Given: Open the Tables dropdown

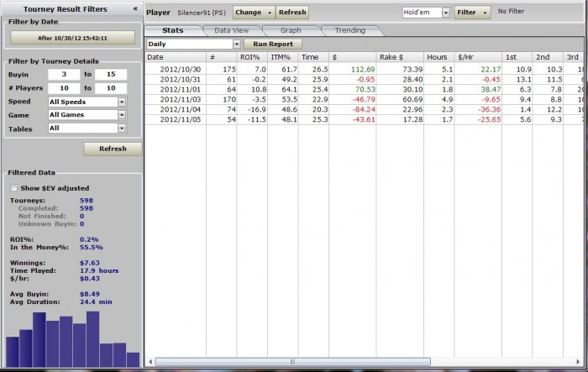Looking at the screenshot, I should pos(122,128).
